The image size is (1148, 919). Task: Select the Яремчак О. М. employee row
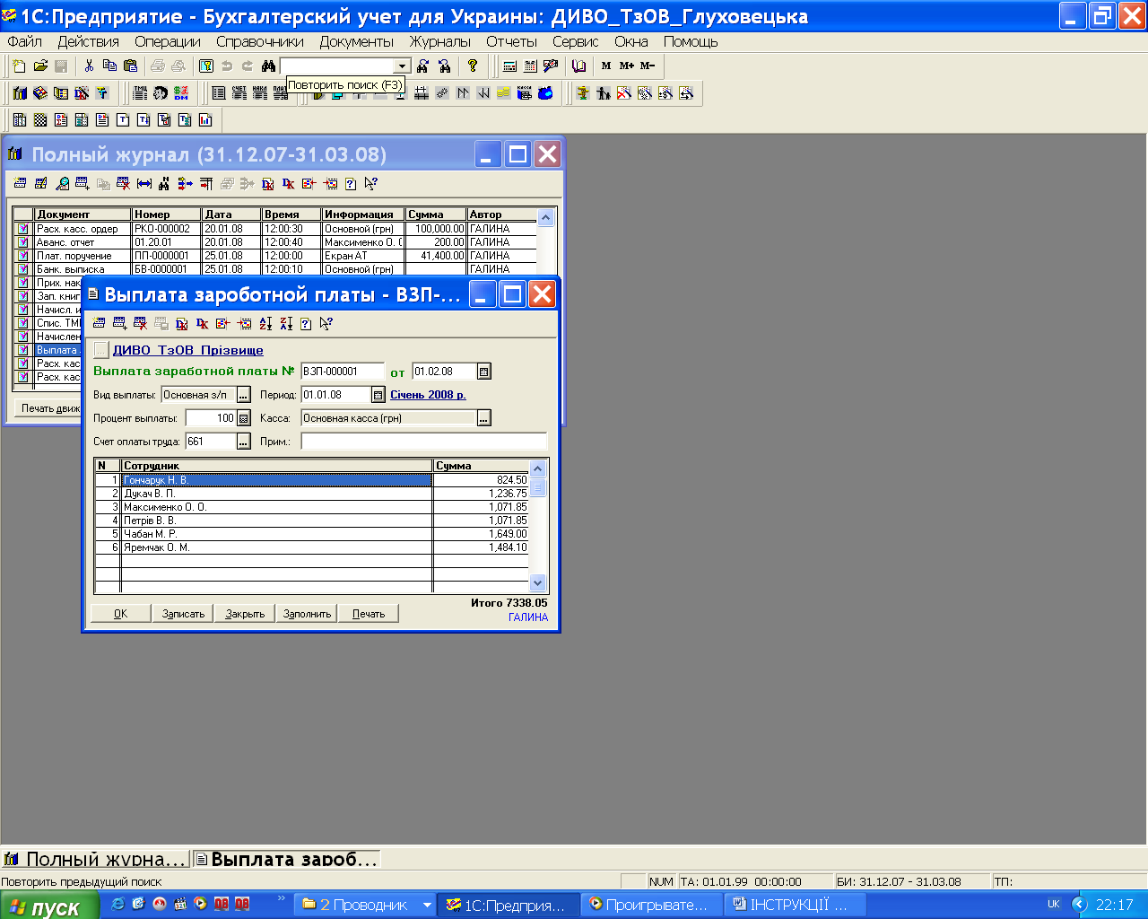[311, 547]
